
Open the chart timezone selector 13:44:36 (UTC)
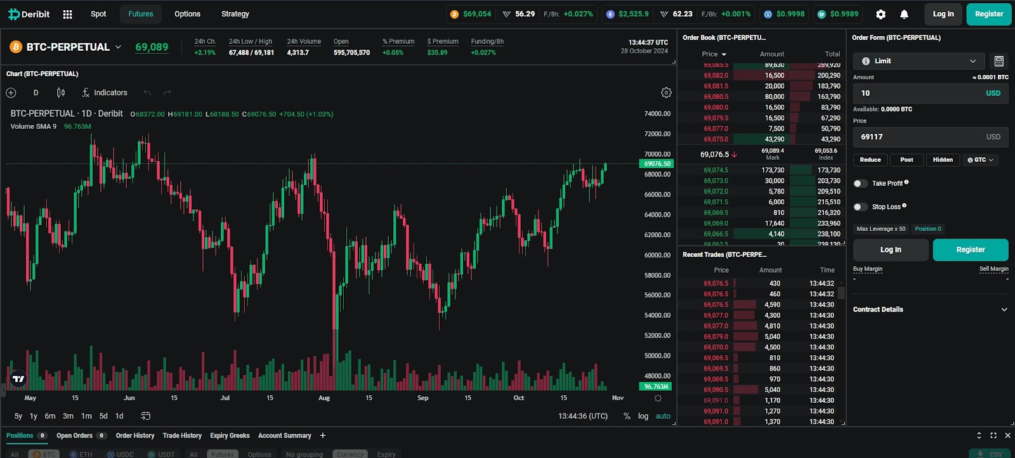point(583,416)
